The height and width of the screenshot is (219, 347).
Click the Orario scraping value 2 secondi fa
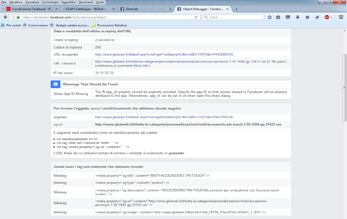click(105, 40)
